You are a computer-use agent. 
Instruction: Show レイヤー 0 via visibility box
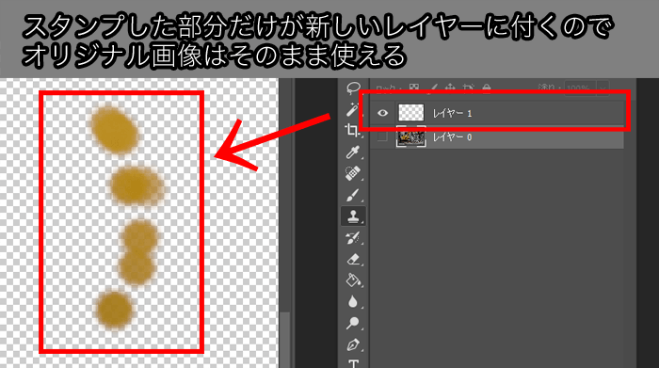381,136
